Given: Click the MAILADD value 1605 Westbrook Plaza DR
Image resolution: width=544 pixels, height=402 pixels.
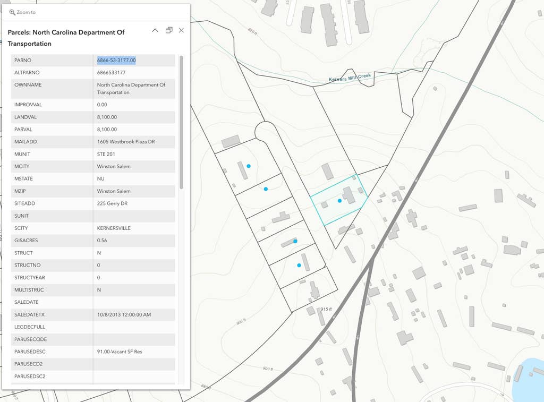Looking at the screenshot, I should [126, 141].
